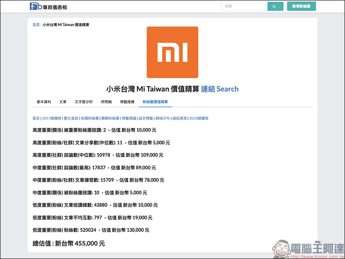The width and height of the screenshot is (345, 259).
Task: Select the 時間軸 tab
Action: [106, 102]
